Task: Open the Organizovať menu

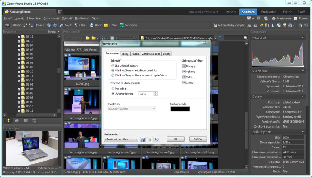Action: [51, 18]
